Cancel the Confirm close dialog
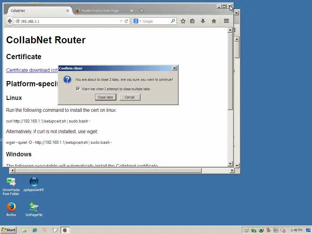Image resolution: width=312 pixels, height=234 pixels. [x=130, y=97]
